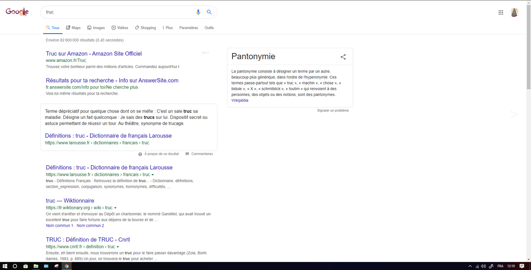The width and height of the screenshot is (531, 270).
Task: Open Larousse definition link in featured snippet
Action: (108, 136)
